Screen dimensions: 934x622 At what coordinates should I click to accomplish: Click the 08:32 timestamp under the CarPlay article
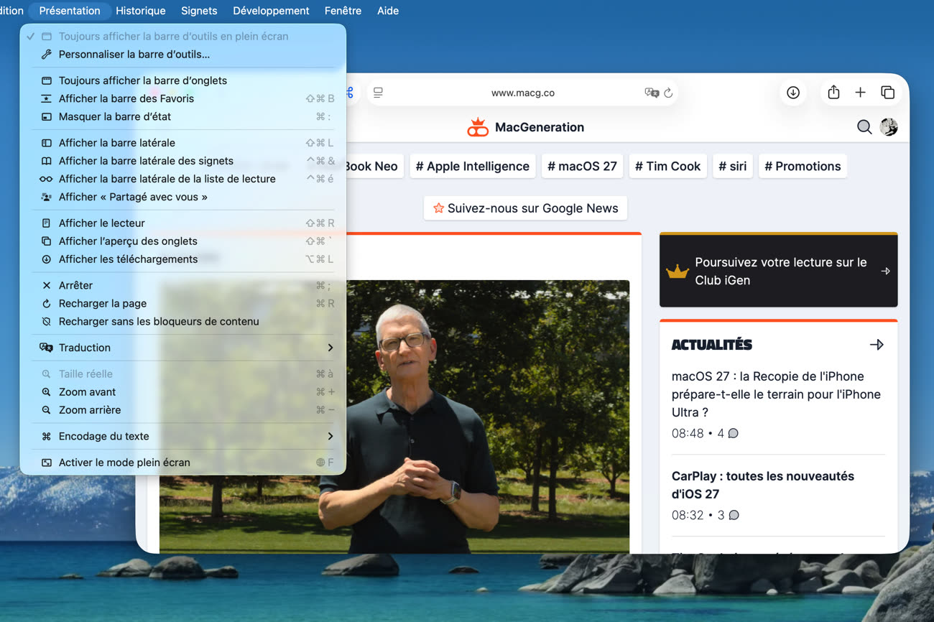tap(687, 515)
